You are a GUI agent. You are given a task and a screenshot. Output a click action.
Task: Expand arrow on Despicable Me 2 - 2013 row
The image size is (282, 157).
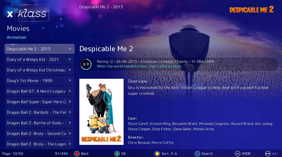70,49
